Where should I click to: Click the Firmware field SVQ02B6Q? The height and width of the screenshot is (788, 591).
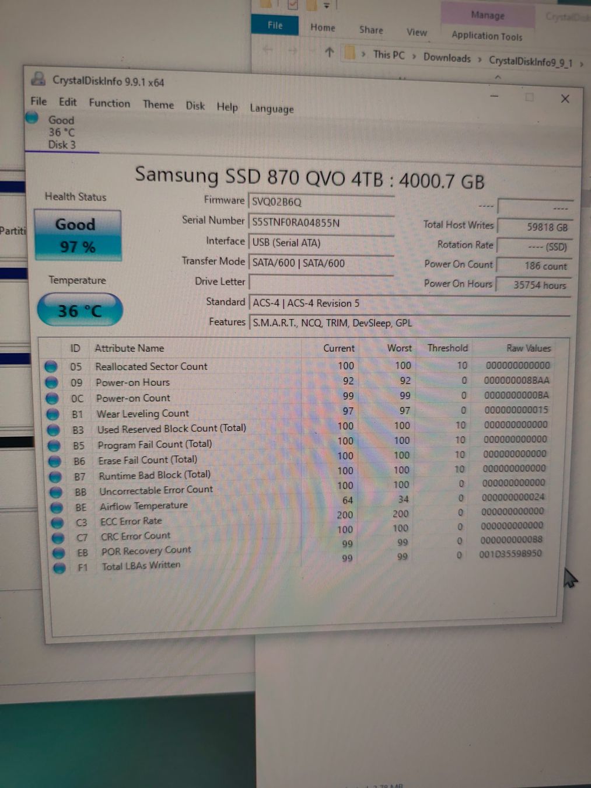tap(321, 202)
